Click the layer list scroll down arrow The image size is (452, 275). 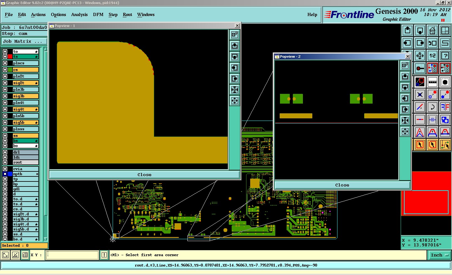tap(46, 239)
